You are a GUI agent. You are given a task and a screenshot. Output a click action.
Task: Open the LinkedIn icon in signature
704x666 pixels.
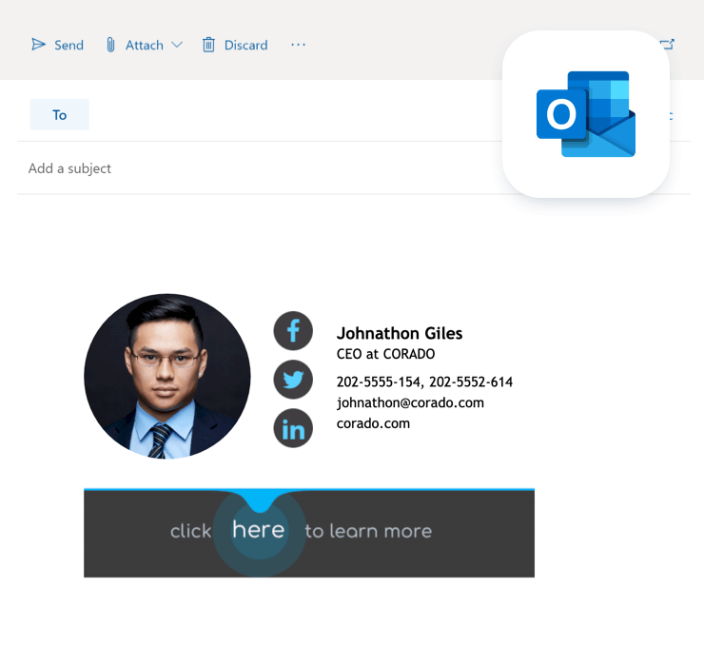(x=293, y=428)
